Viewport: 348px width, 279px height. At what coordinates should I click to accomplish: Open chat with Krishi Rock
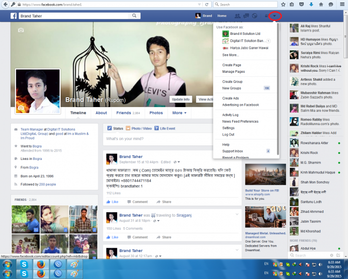click(x=315, y=152)
